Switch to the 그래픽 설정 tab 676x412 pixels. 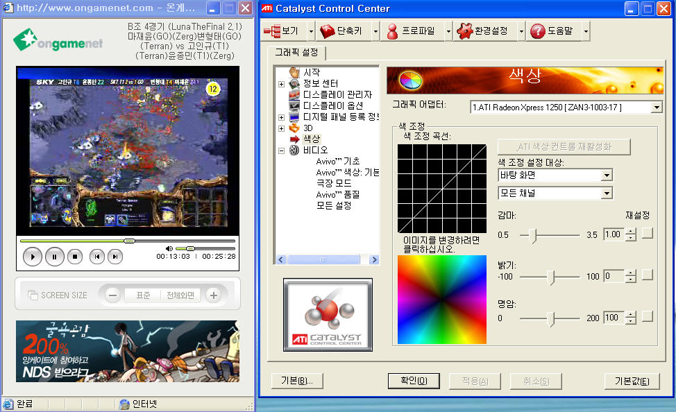tap(296, 53)
